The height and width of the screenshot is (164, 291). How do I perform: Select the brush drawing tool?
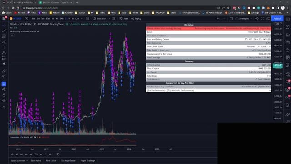click(x=4, y=42)
